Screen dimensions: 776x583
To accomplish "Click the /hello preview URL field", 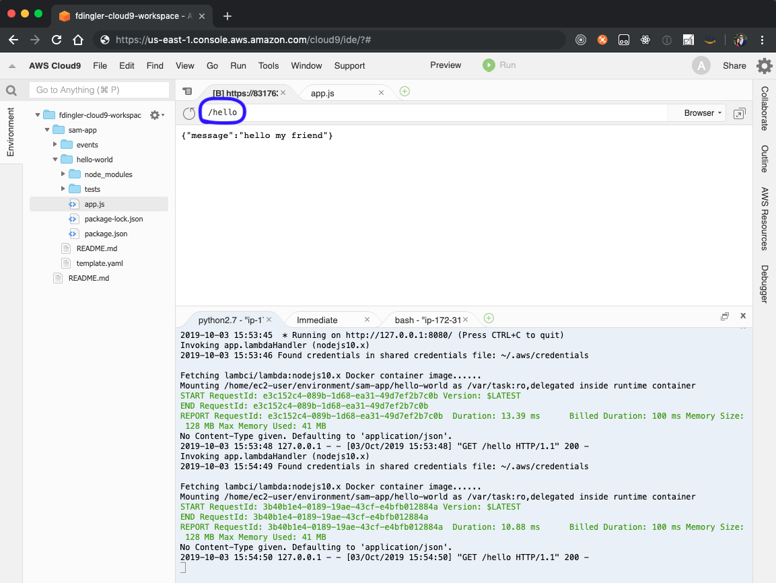I will [435, 113].
